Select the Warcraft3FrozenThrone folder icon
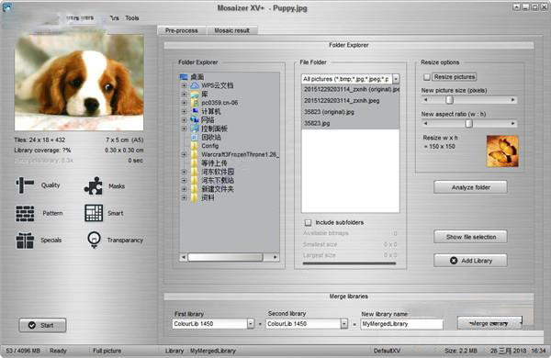The image size is (551, 358). click(x=195, y=154)
